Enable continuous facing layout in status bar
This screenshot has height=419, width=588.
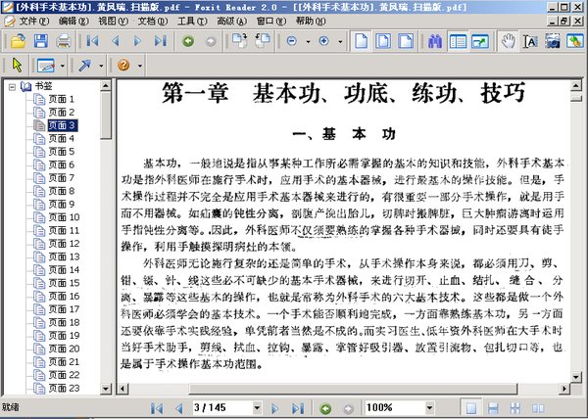pos(515,408)
